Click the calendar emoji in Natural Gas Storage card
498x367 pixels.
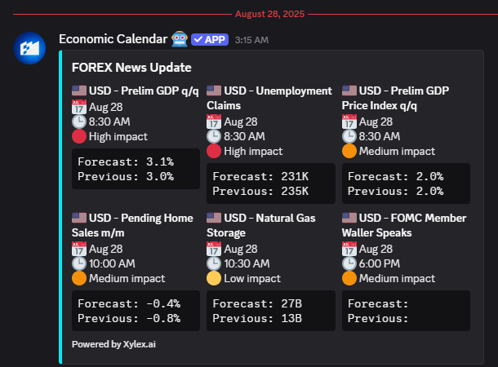[214, 249]
